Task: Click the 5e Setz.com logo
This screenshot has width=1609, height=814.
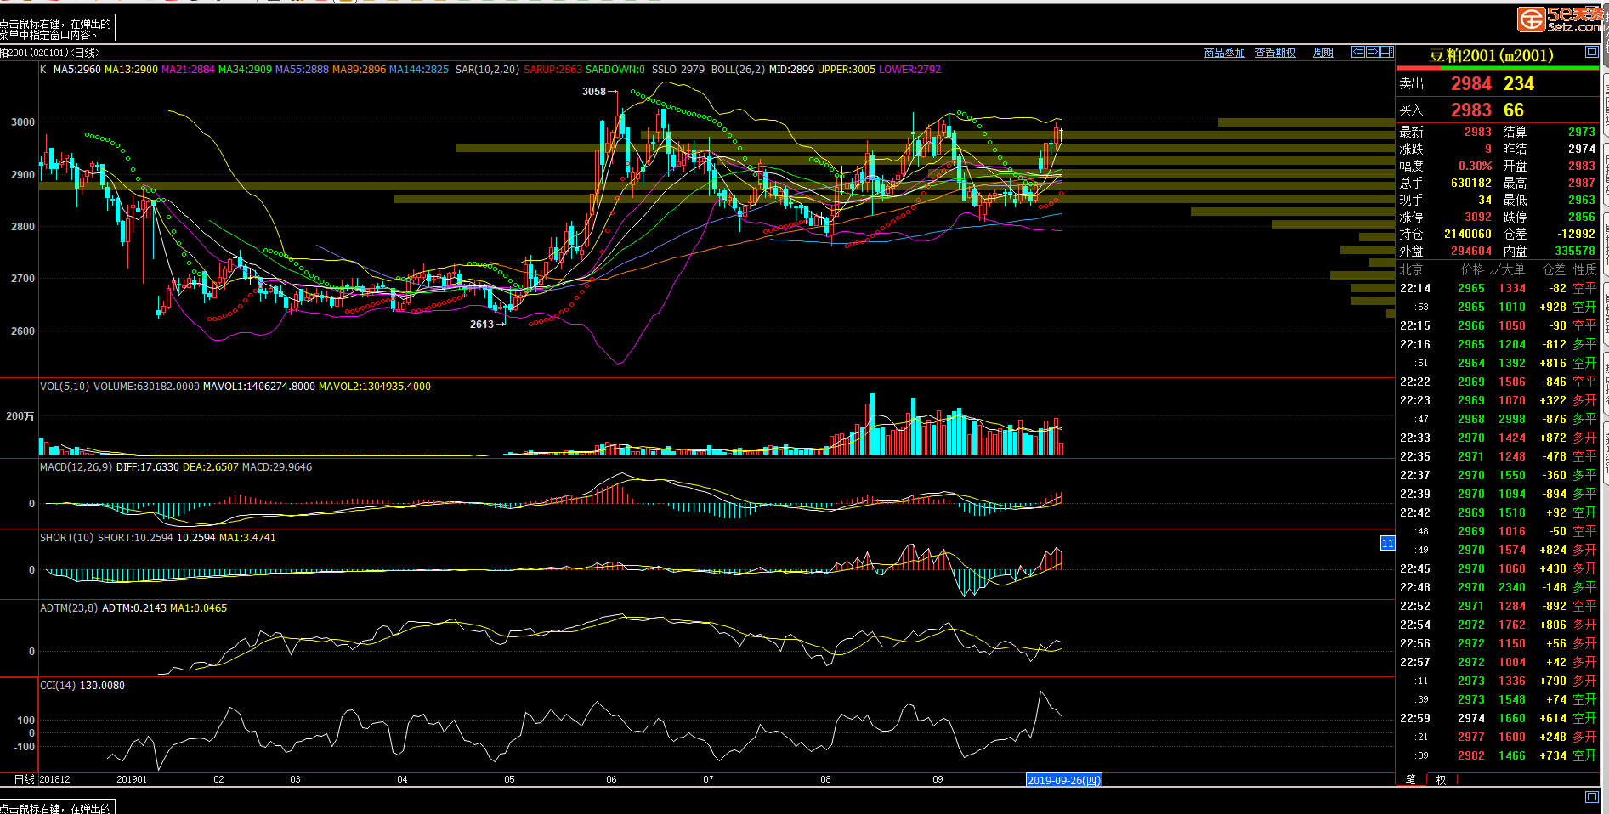Action: (x=1561, y=19)
